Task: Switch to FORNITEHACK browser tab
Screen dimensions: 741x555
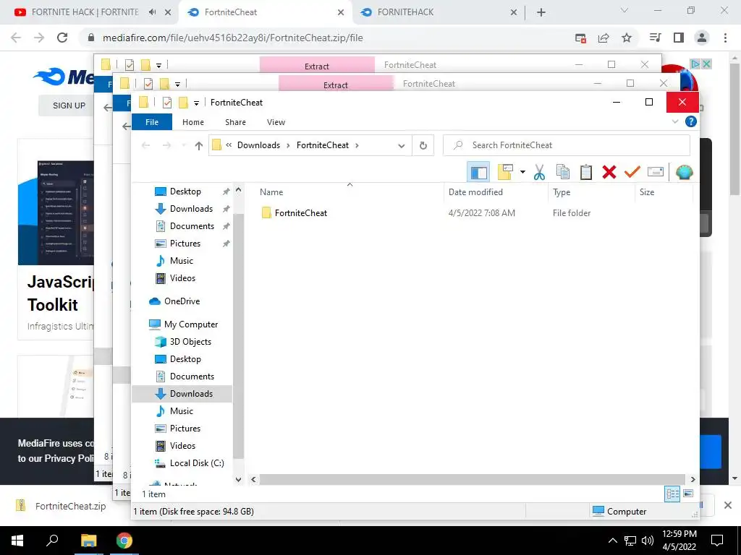Action: pyautogui.click(x=405, y=12)
